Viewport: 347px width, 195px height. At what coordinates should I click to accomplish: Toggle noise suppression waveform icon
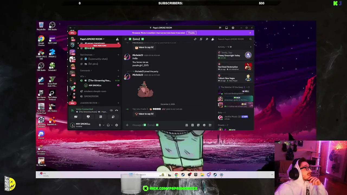pyautogui.click(x=111, y=110)
